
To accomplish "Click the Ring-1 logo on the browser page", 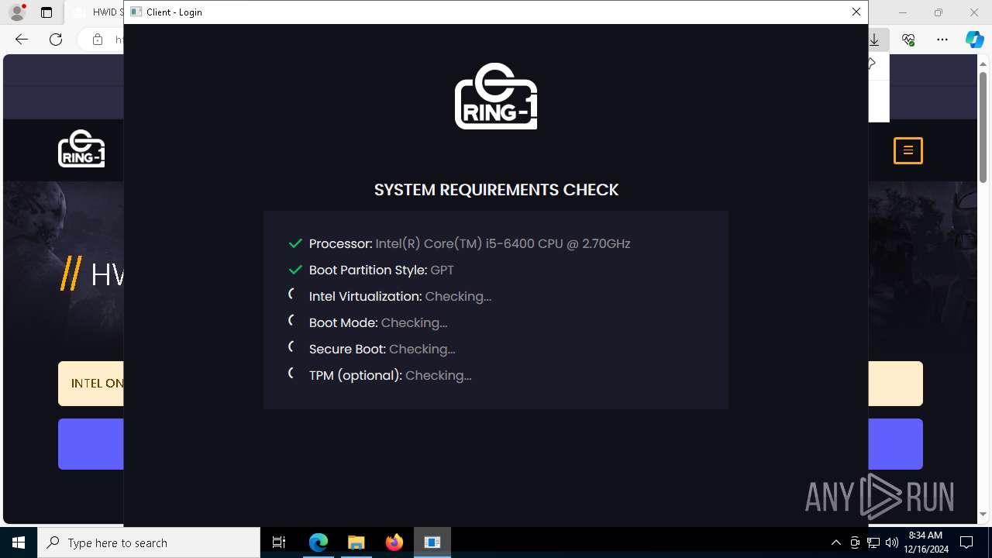I will (81, 148).
